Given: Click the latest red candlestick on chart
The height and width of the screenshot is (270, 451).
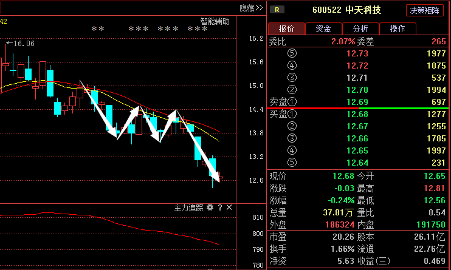Looking at the screenshot, I should click(x=221, y=178).
